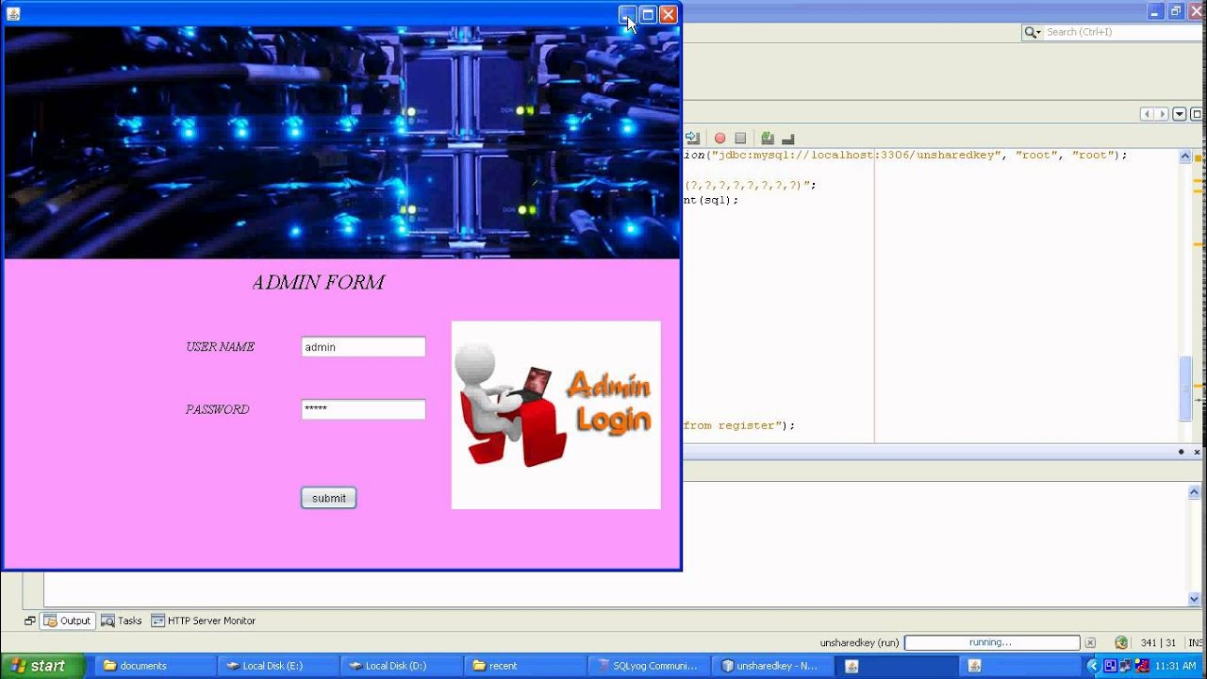
Task: Cancel the unsharedkey running process
Action: 1090,642
